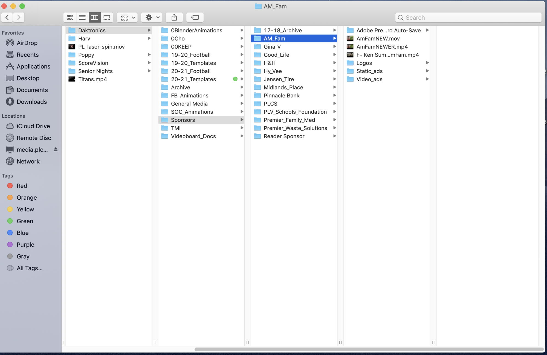Switch to icon view mode
Viewport: 547px width, 355px height.
70,18
